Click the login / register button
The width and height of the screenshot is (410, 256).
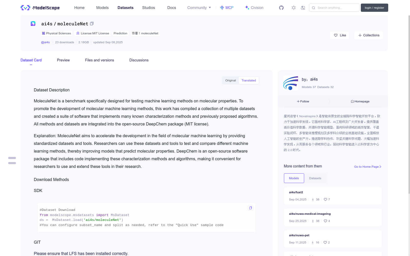(x=374, y=8)
